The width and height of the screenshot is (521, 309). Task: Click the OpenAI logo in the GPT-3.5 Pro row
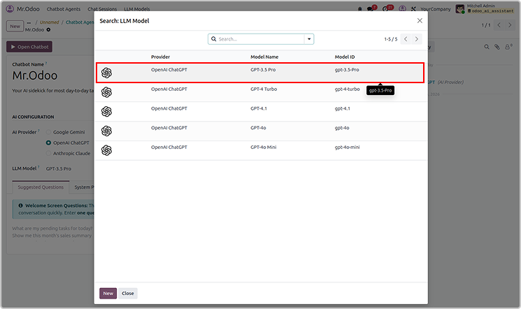click(106, 73)
